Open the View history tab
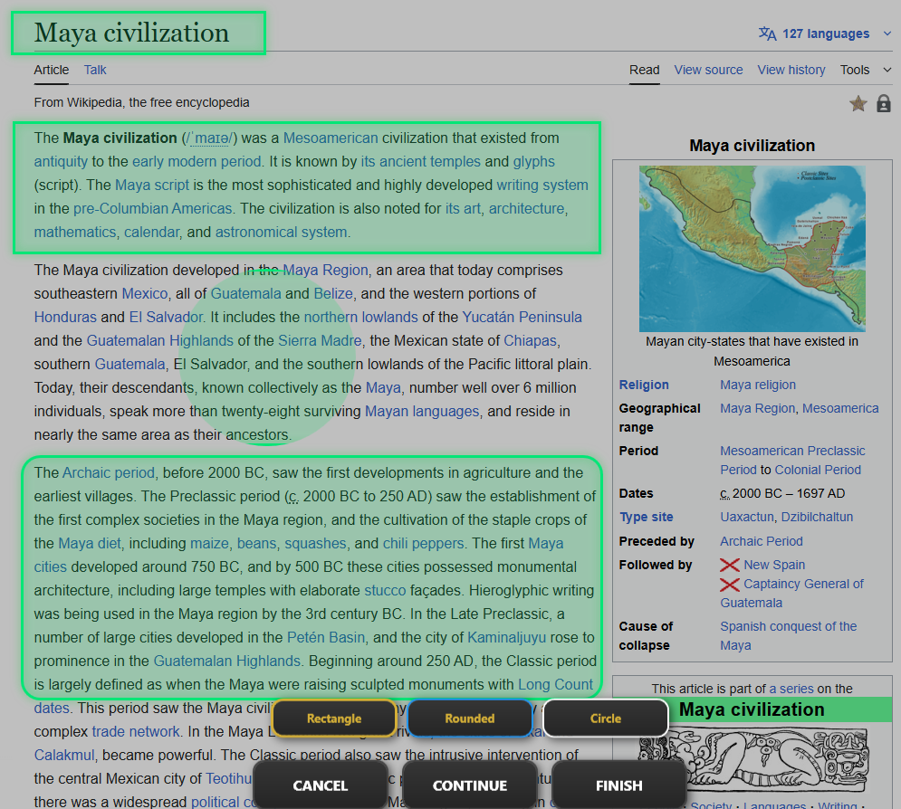Viewport: 901px width, 809px height. click(x=791, y=70)
